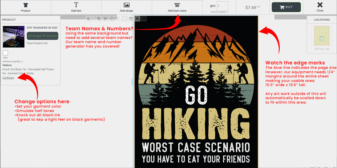Open the Add text tool
Screen dimensions: 337x168
pos(76,7)
